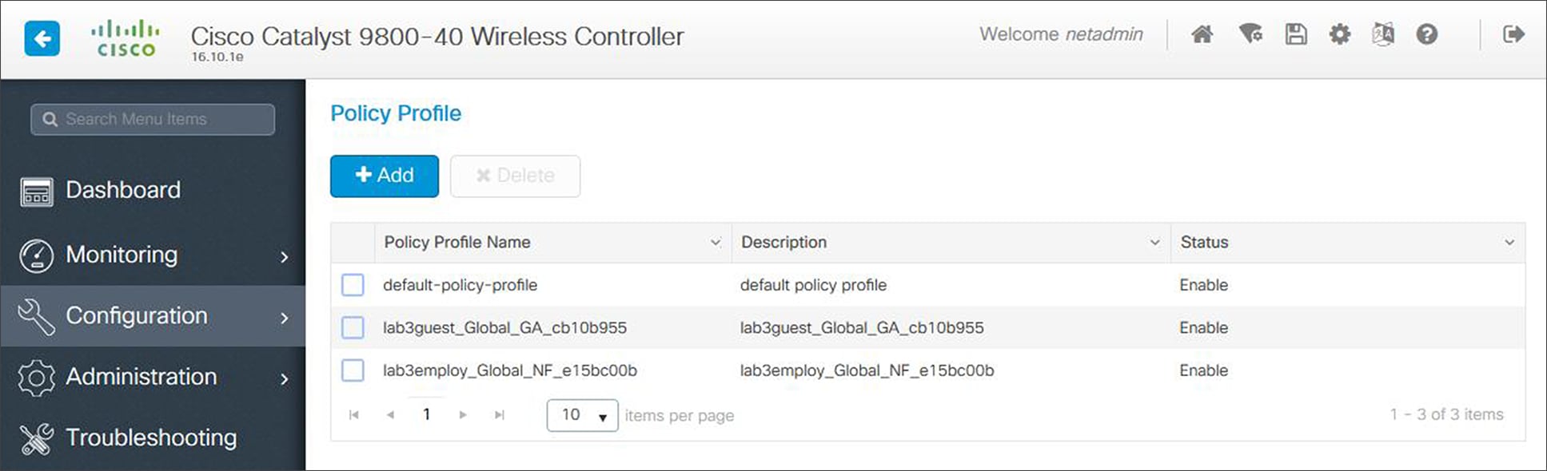Click the Dashboard icon in sidebar

(37, 192)
